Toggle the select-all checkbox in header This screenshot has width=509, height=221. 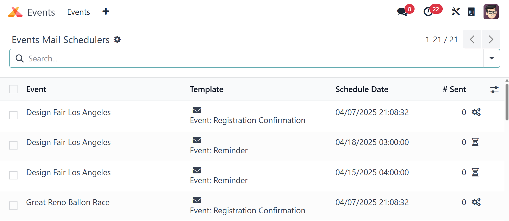(14, 89)
